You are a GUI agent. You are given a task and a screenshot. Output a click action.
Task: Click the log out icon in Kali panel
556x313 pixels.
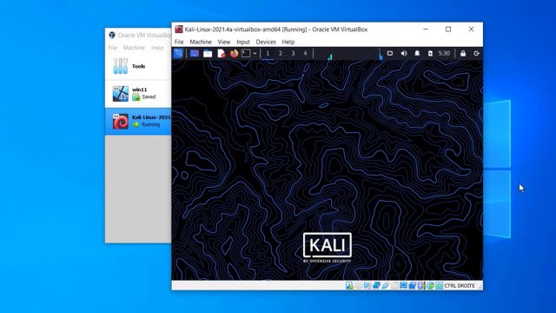[476, 53]
